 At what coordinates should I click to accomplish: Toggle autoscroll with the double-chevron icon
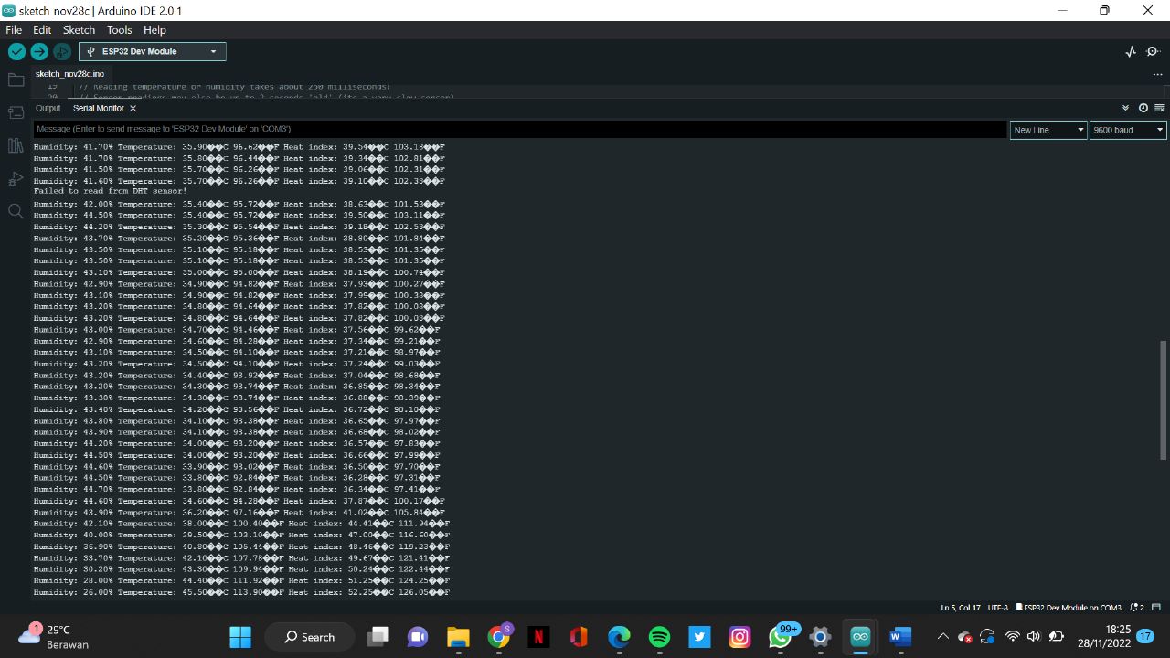[x=1126, y=108]
